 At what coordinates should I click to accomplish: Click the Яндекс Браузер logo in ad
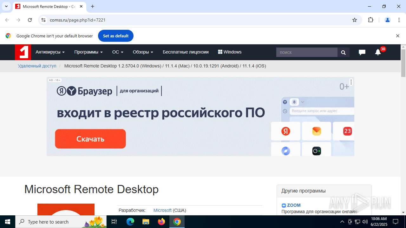pyautogui.click(x=84, y=91)
